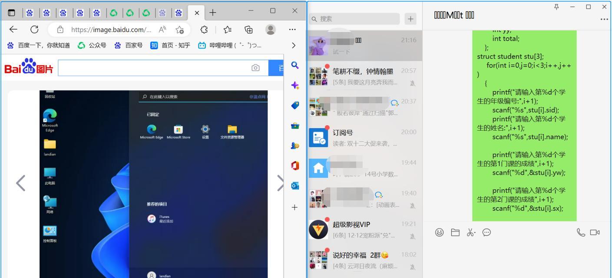This screenshot has width=612, height=278.
Task: Click the WeChat plus button beside search
Action: click(x=410, y=19)
